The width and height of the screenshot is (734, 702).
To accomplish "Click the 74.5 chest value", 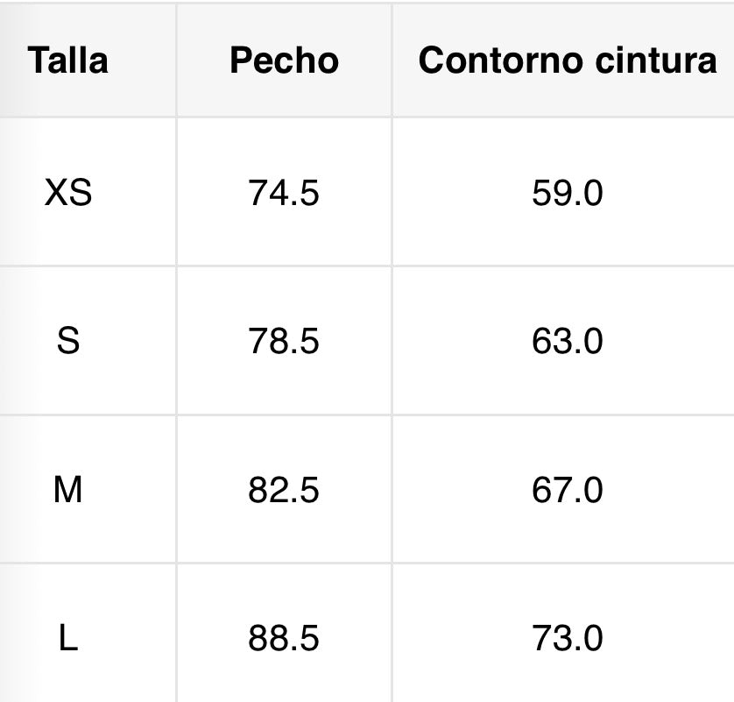I will pyautogui.click(x=284, y=193).
